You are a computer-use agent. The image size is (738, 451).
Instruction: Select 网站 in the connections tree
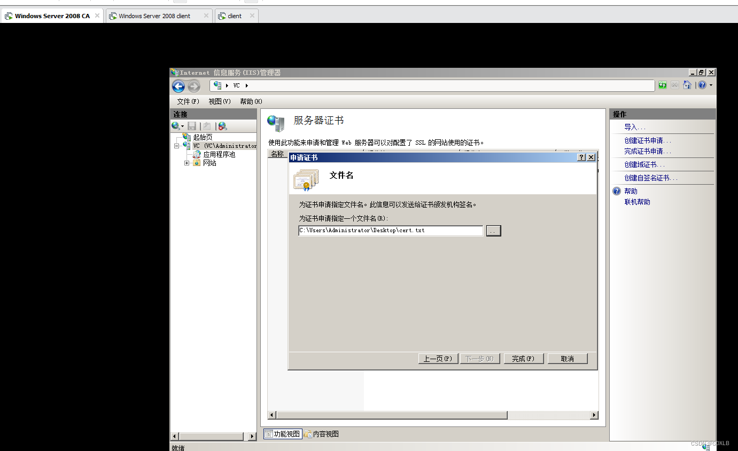[209, 163]
